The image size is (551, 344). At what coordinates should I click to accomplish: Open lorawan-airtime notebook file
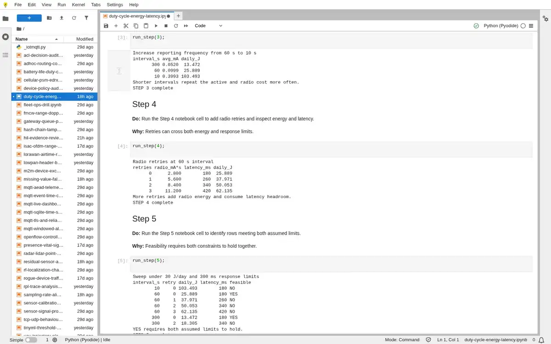(54, 154)
